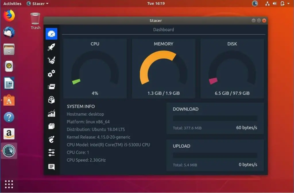Open Services gears icon
The width and height of the screenshot is (294, 193).
[x=51, y=74]
